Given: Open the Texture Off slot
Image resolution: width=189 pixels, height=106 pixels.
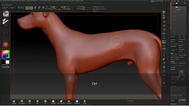Looking at the screenshot, I should pos(6,37).
